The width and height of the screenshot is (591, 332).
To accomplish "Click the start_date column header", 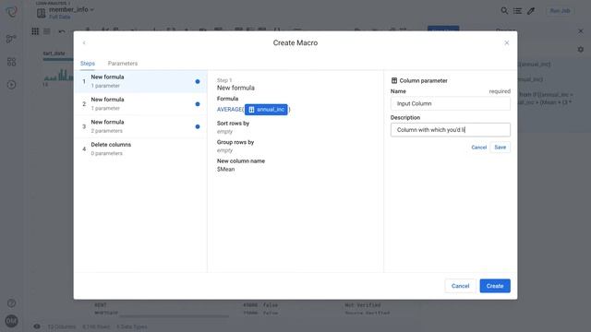I will pyautogui.click(x=54, y=53).
